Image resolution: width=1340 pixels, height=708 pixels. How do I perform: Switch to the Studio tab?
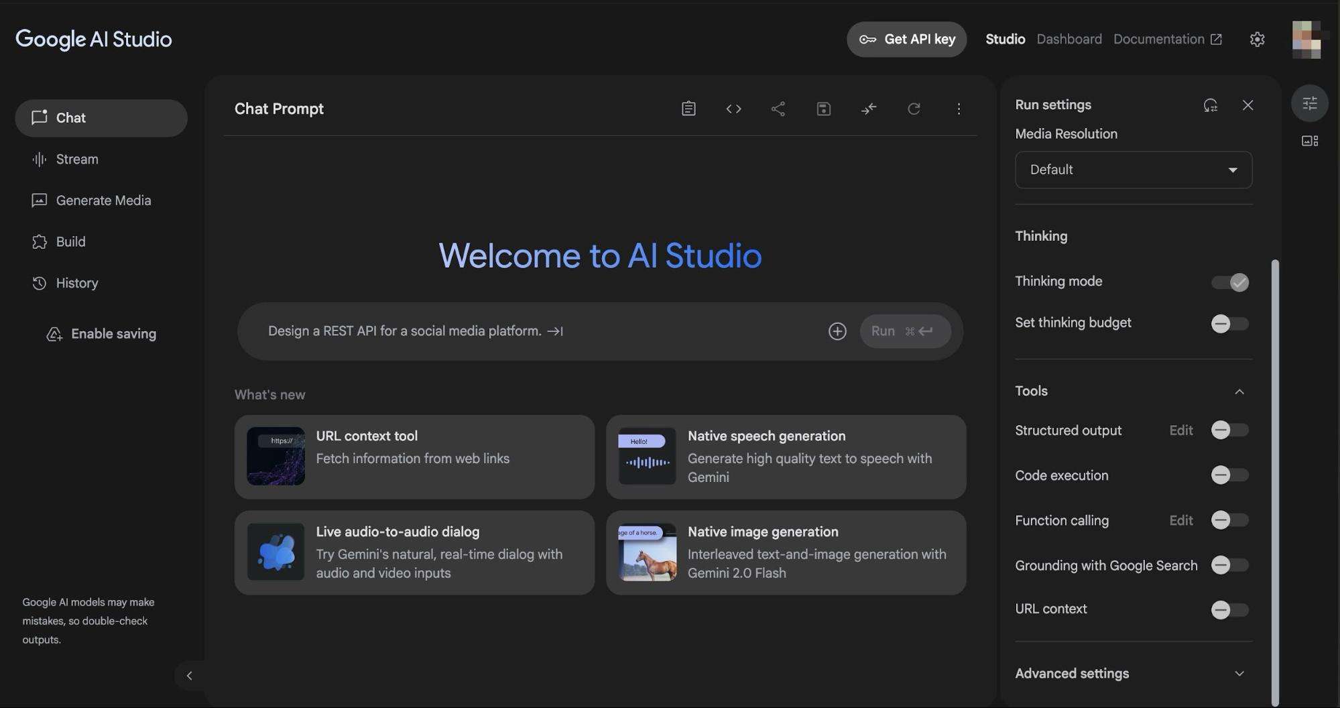click(1005, 40)
